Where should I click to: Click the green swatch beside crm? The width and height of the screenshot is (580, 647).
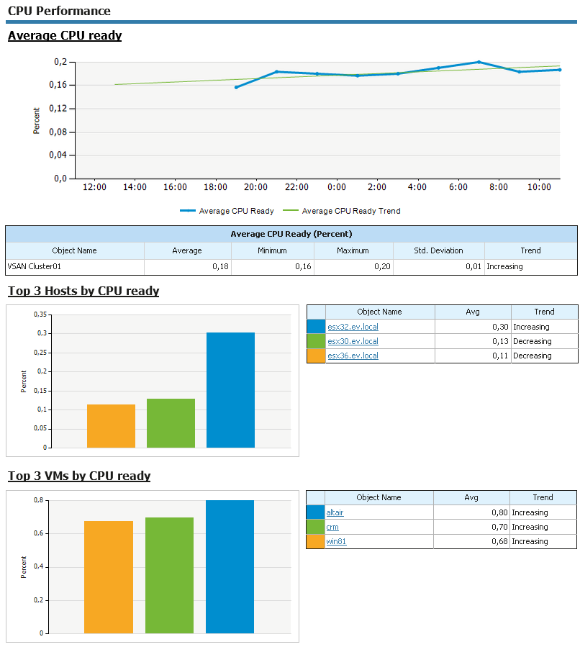pos(316,527)
